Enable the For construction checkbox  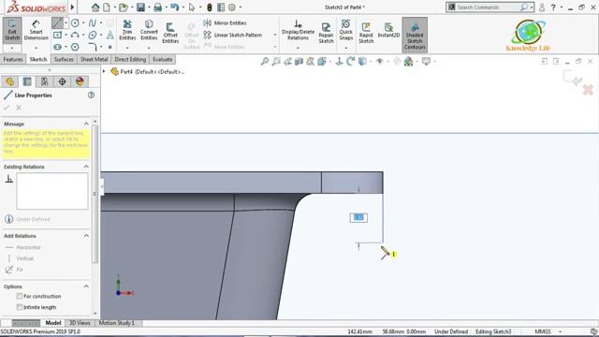coord(20,296)
